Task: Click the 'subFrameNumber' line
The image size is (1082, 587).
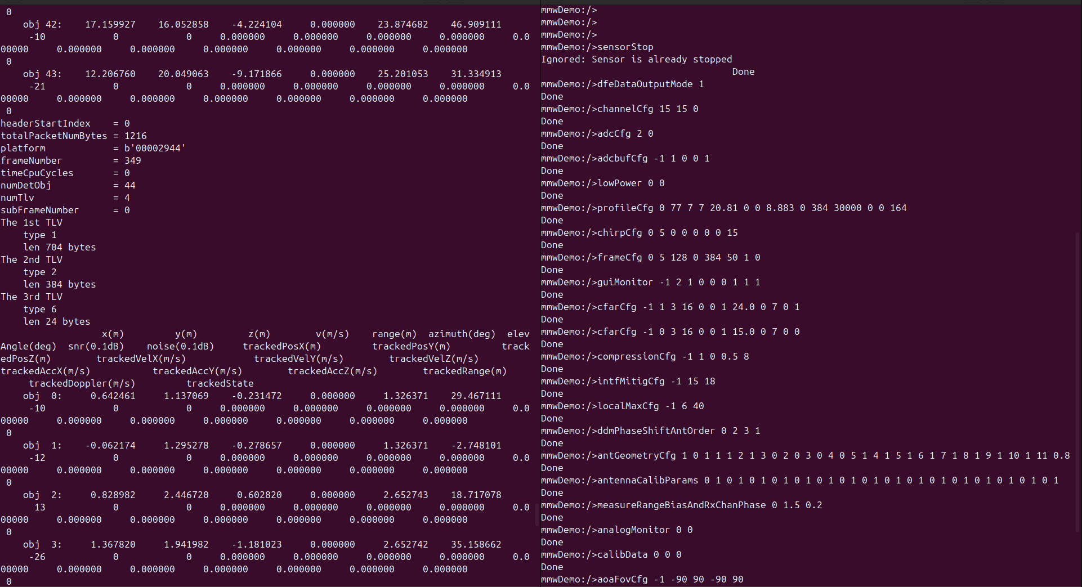Action: 65,210
